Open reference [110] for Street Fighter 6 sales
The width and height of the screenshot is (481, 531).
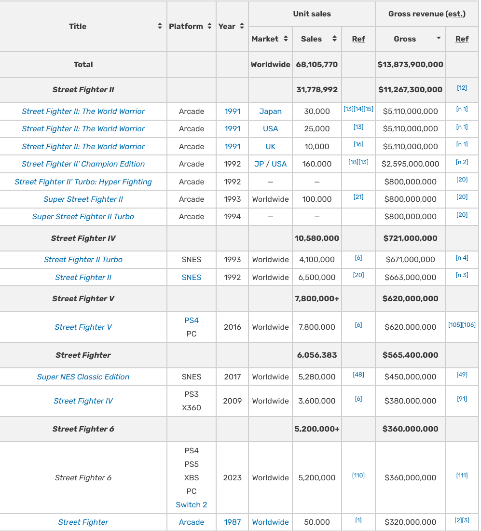tap(358, 475)
